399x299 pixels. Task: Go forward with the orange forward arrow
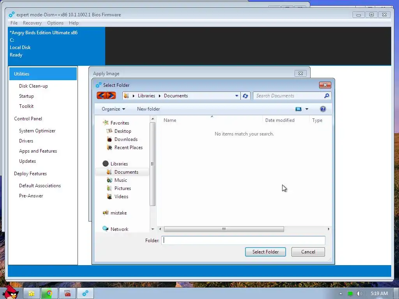(111, 96)
